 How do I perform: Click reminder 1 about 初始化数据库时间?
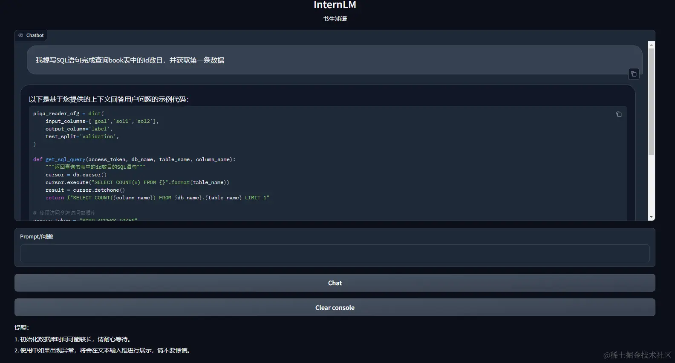(x=73, y=339)
